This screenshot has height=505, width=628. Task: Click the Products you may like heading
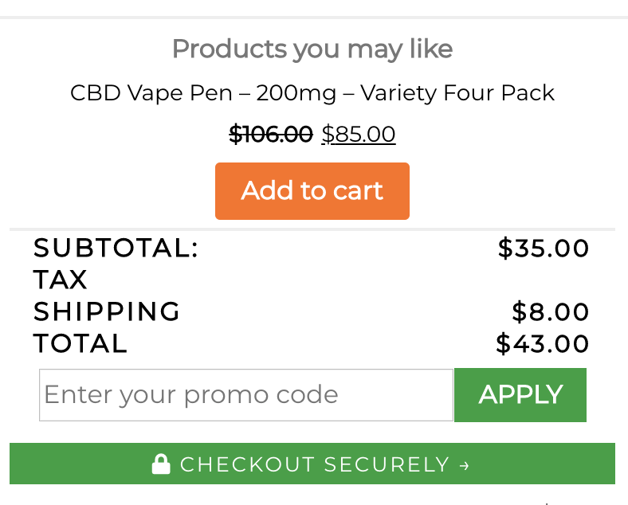(x=312, y=49)
